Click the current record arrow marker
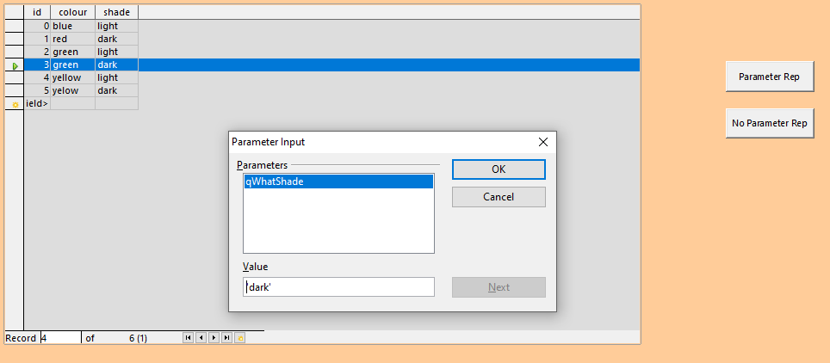Viewport: 830px width, 363px height. coord(15,65)
